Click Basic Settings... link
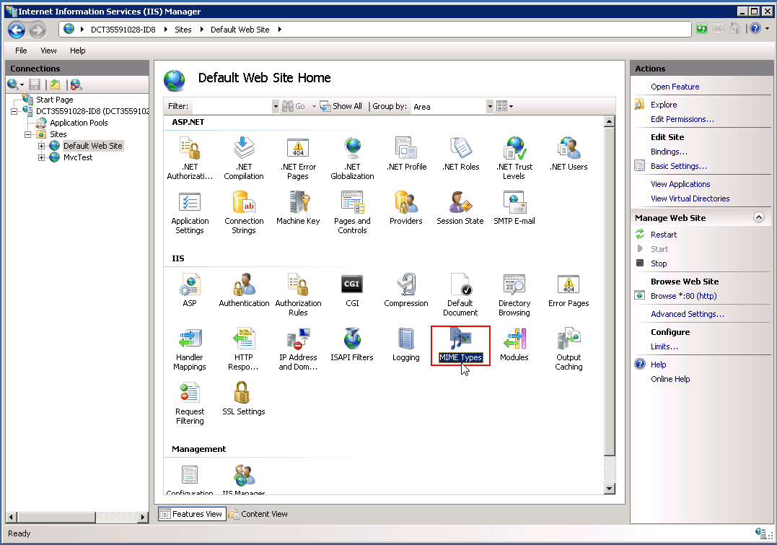 [678, 166]
